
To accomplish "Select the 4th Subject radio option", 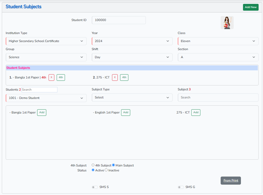I will [93, 165].
